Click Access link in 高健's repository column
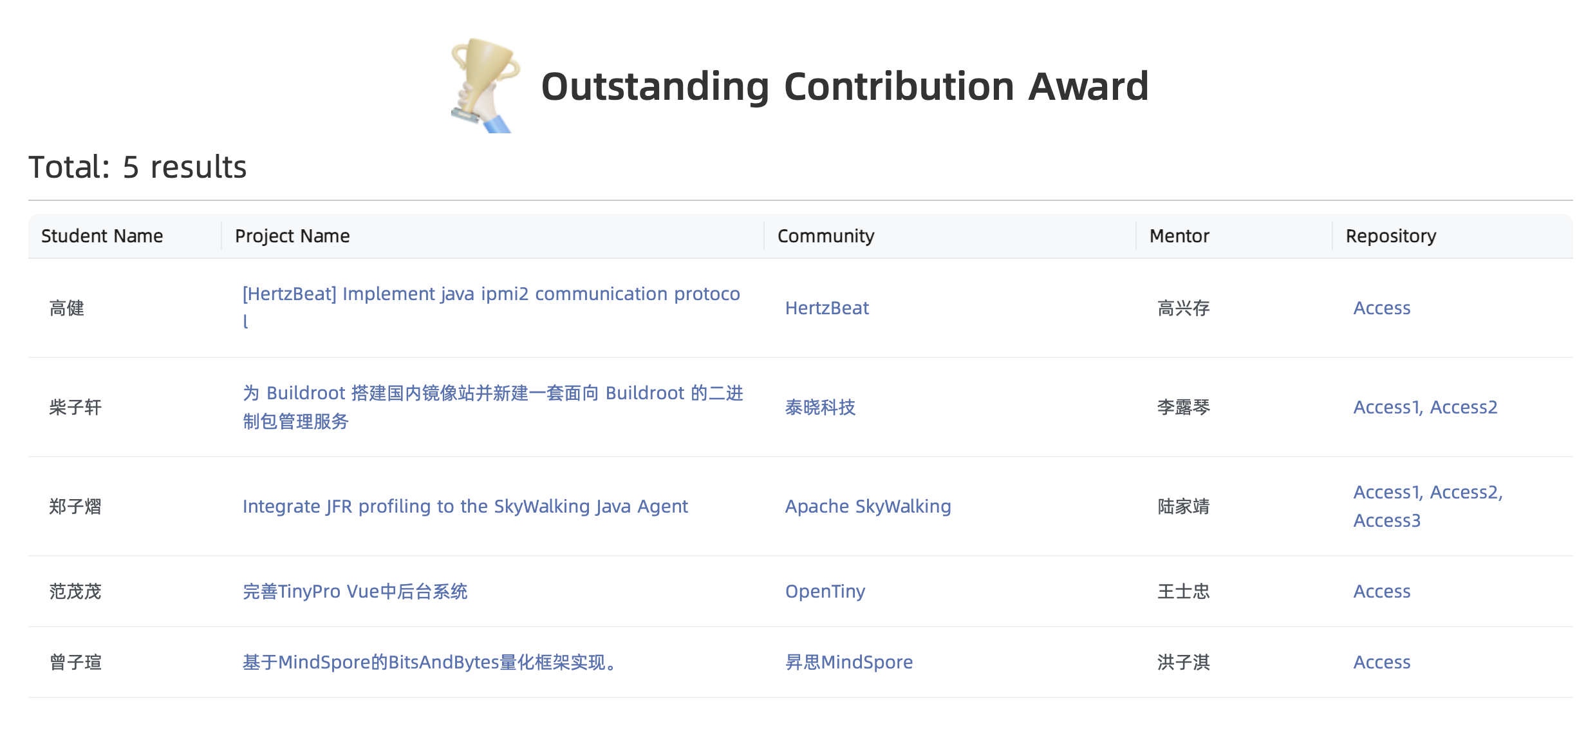Image resolution: width=1577 pixels, height=729 pixels. (1381, 308)
